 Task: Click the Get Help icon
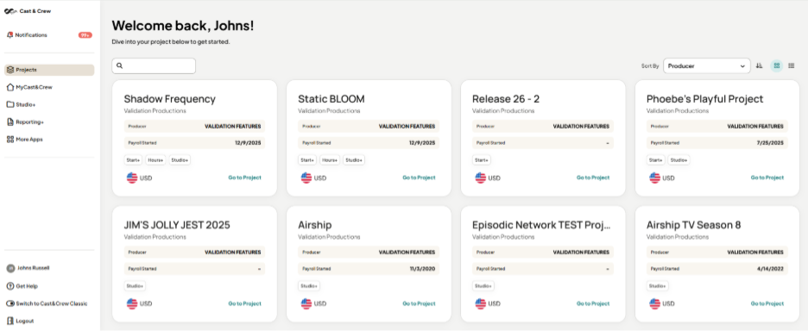click(10, 286)
